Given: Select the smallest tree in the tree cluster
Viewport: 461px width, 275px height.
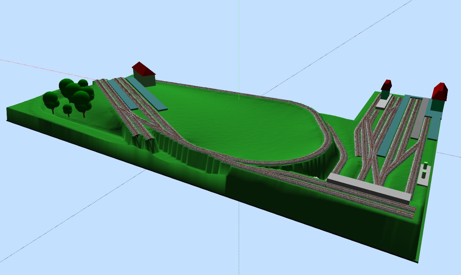Looking at the screenshot, I should pos(67,109).
